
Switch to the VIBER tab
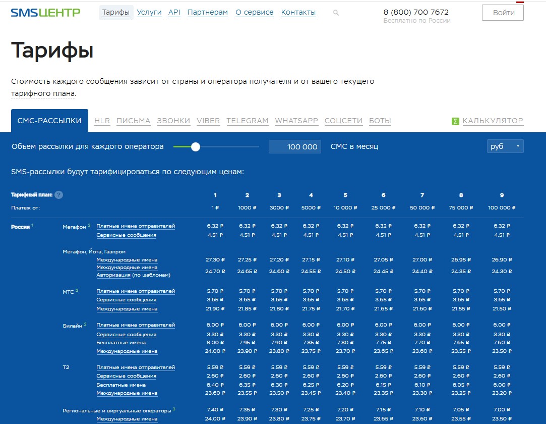[x=208, y=121]
